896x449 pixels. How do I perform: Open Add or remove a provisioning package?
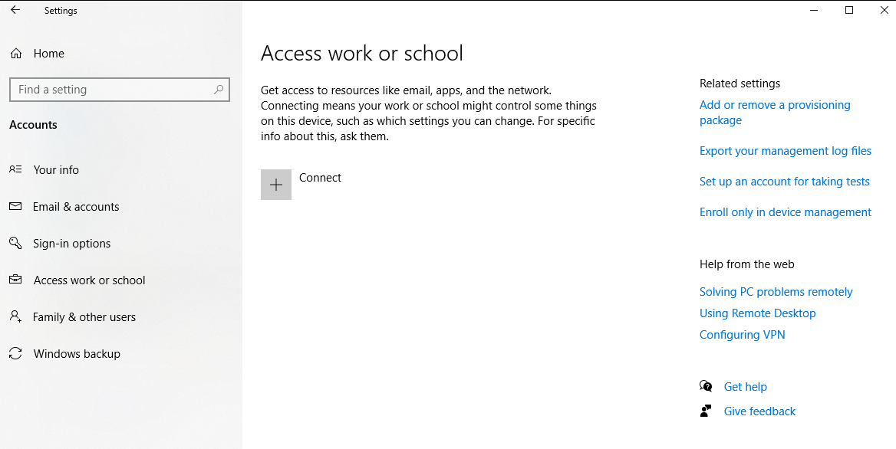point(775,113)
